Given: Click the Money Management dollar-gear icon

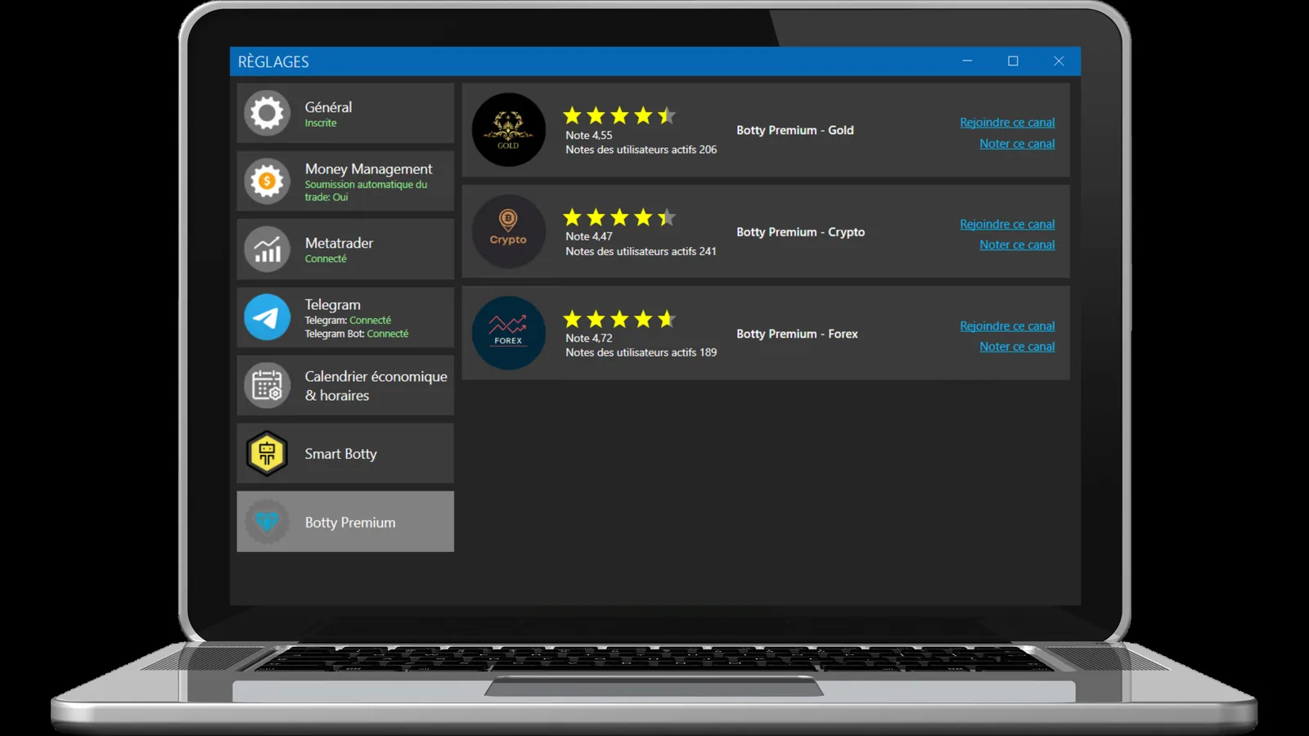Looking at the screenshot, I should click(x=267, y=181).
